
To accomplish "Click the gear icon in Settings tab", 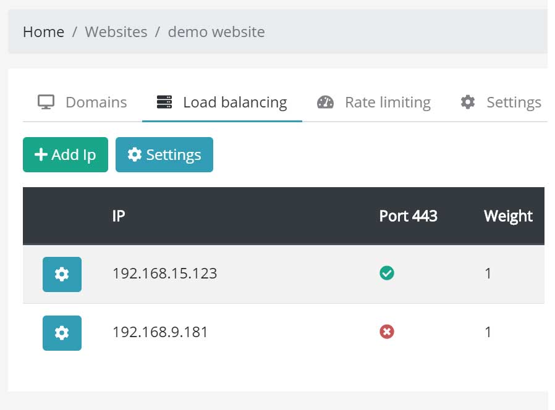I will (x=468, y=102).
